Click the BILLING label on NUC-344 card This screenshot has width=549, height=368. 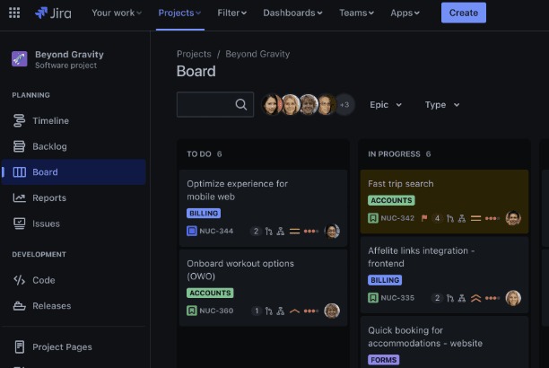point(204,214)
